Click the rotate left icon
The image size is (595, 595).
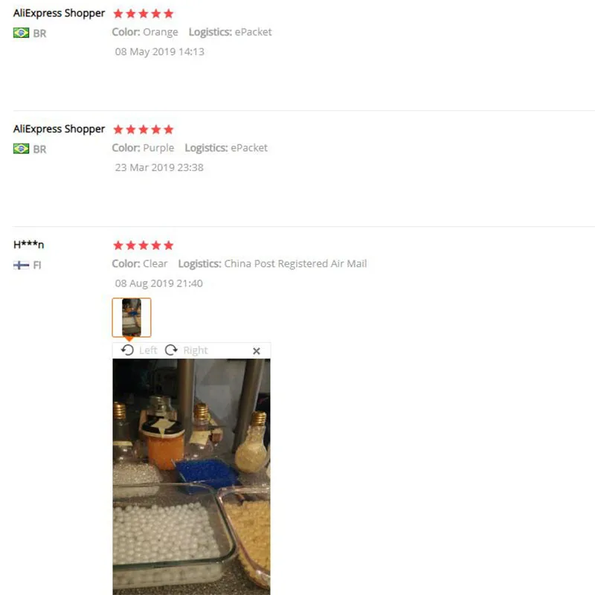pos(127,350)
